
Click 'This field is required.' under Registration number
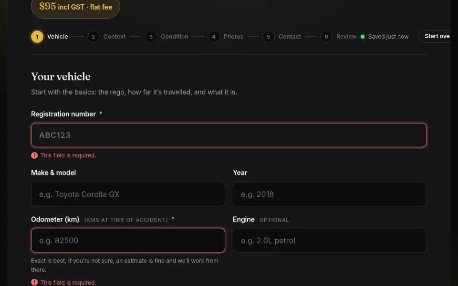click(x=68, y=155)
